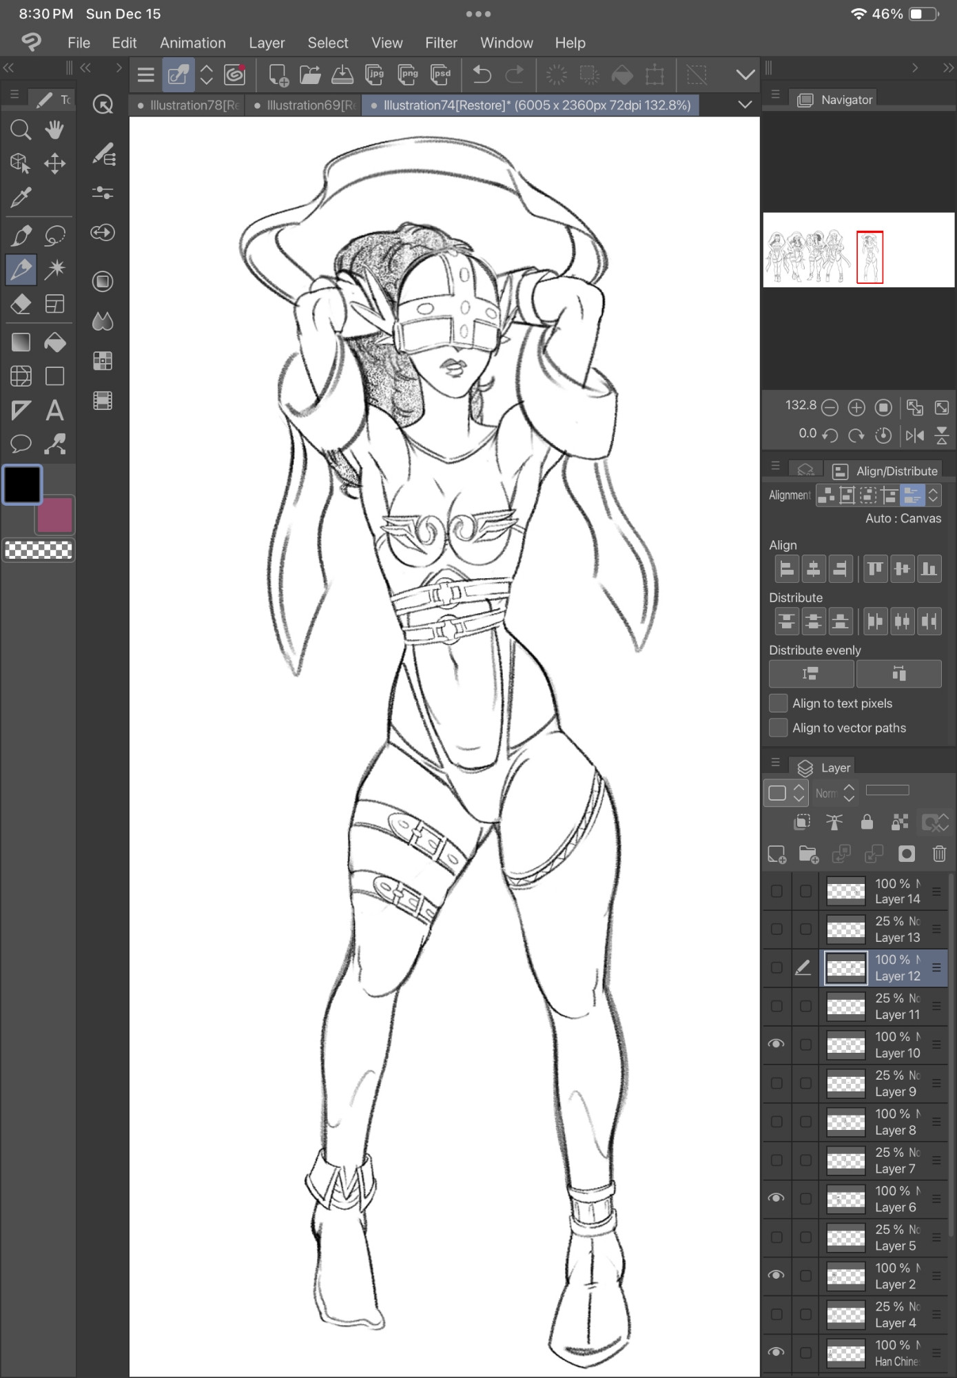This screenshot has width=957, height=1378.
Task: Open the canvas tab list dropdown
Action: 745,105
